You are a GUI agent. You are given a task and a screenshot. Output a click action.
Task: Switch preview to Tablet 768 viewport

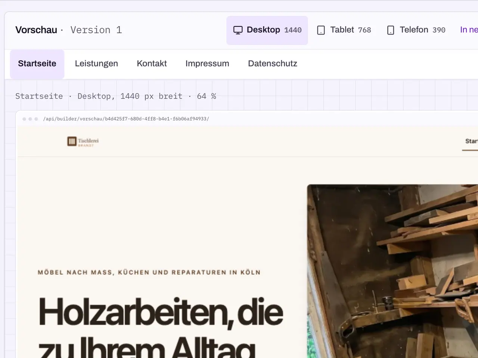[x=344, y=30]
